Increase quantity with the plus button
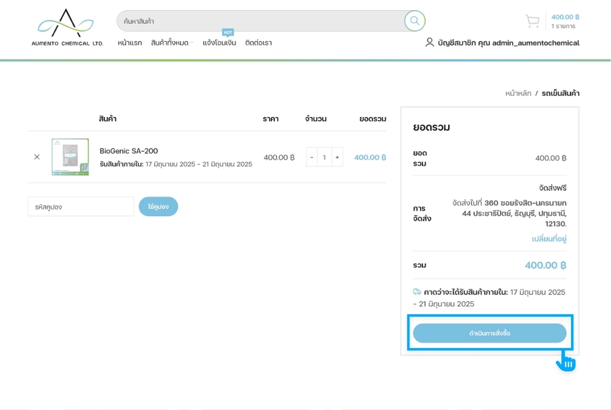Screen dimensions: 611x410 coord(337,157)
